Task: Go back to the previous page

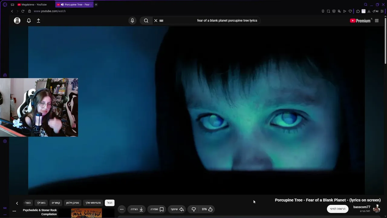Action: tap(12, 11)
